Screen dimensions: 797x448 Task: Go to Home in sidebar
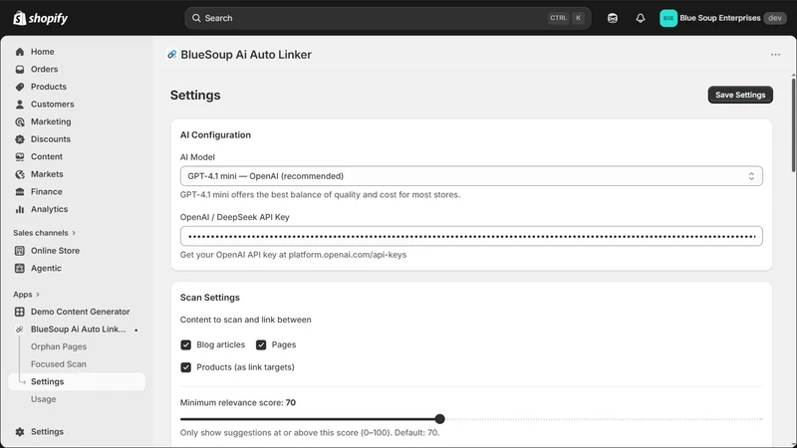[x=42, y=52]
